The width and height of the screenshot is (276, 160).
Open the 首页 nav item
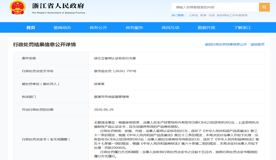(x=31, y=28)
